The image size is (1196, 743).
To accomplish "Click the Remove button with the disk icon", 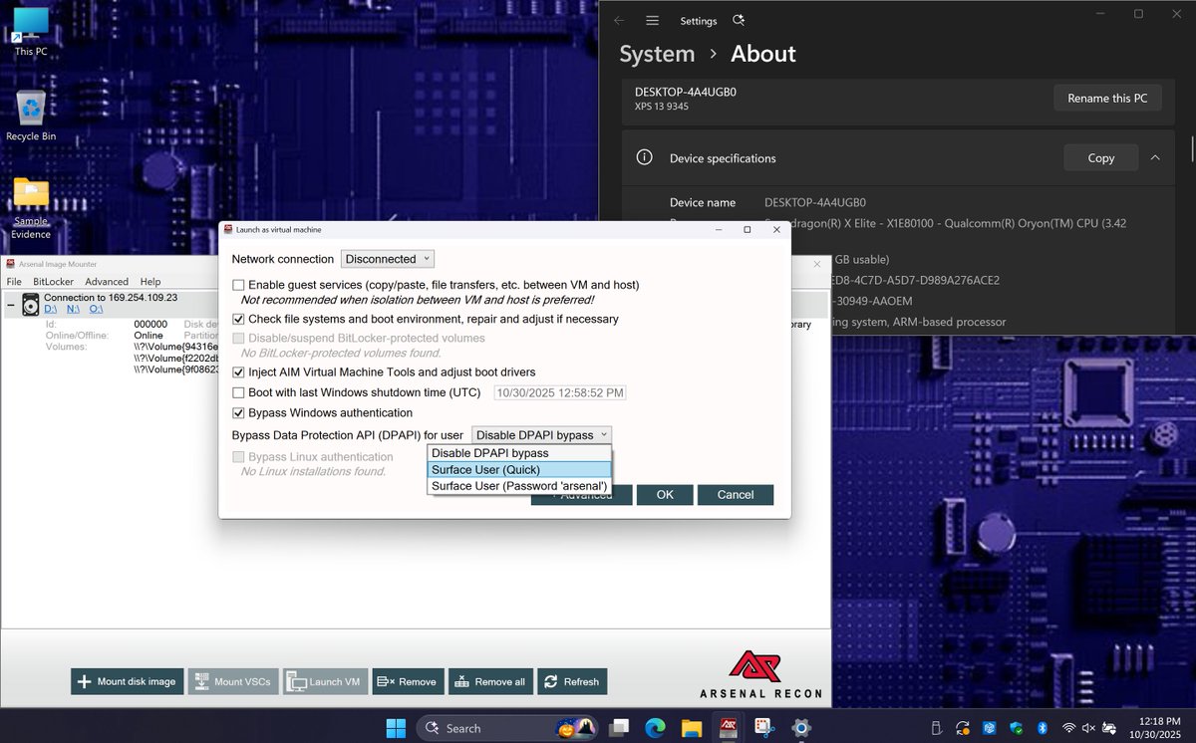I will coord(408,681).
